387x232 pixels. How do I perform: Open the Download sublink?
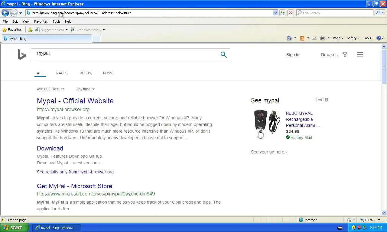click(x=50, y=148)
